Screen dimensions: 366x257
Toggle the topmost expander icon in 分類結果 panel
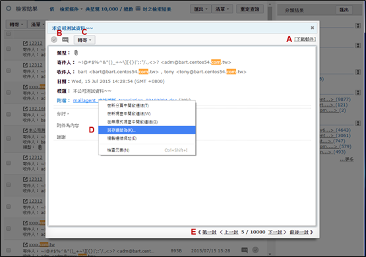point(358,26)
